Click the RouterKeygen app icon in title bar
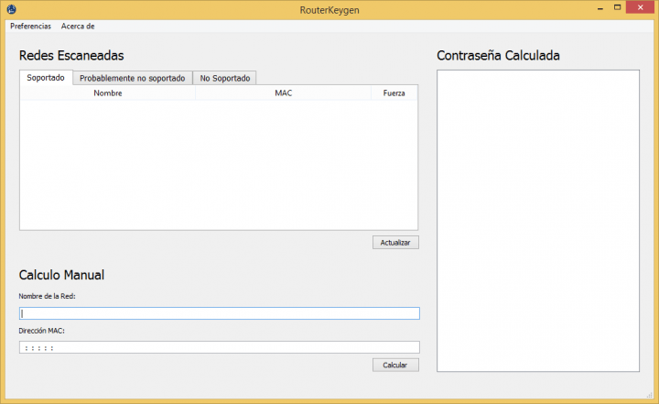 click(x=11, y=9)
